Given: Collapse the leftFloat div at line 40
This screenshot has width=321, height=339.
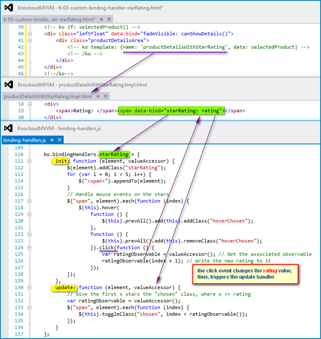Looking at the screenshot, I should click(x=30, y=34).
